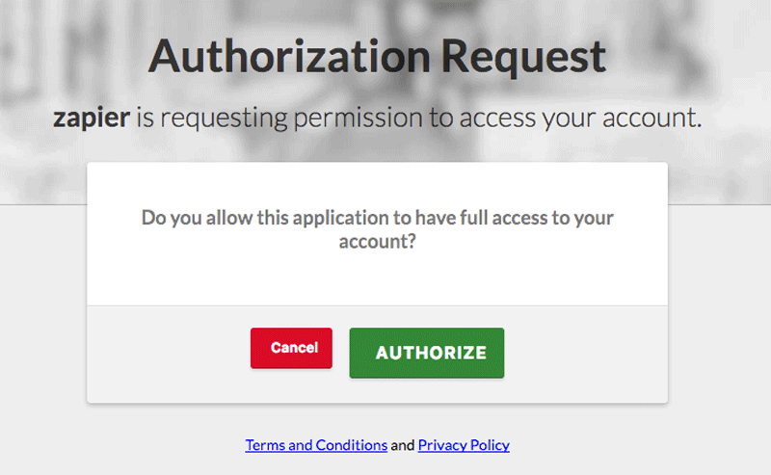Click the red Cancel button
Screen dimensions: 771x475
291,348
